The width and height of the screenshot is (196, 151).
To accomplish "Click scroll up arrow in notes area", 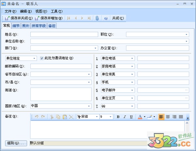I will [x=187, y=123].
